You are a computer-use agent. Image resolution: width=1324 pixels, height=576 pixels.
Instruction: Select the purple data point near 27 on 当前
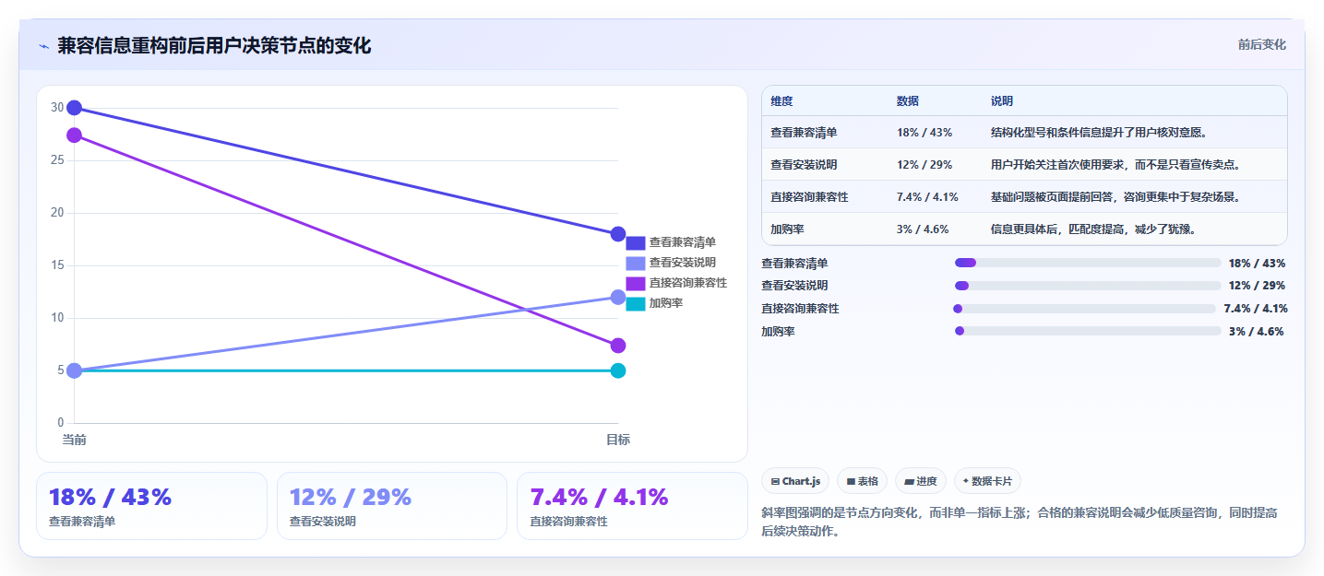click(x=75, y=135)
